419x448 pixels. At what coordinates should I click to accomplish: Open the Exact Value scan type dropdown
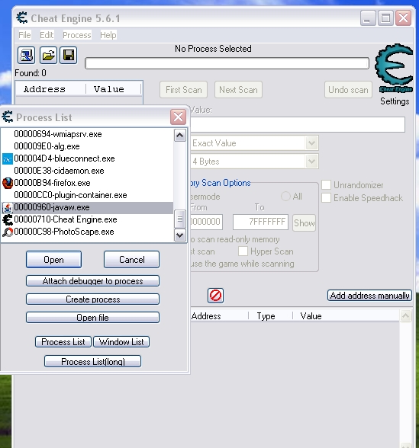311,143
